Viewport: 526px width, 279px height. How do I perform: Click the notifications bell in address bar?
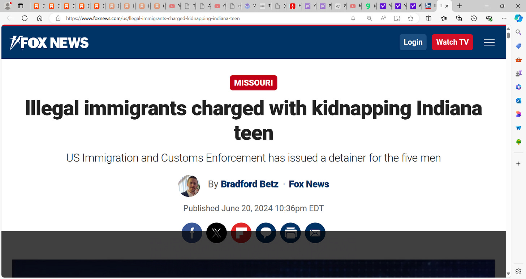point(353,18)
